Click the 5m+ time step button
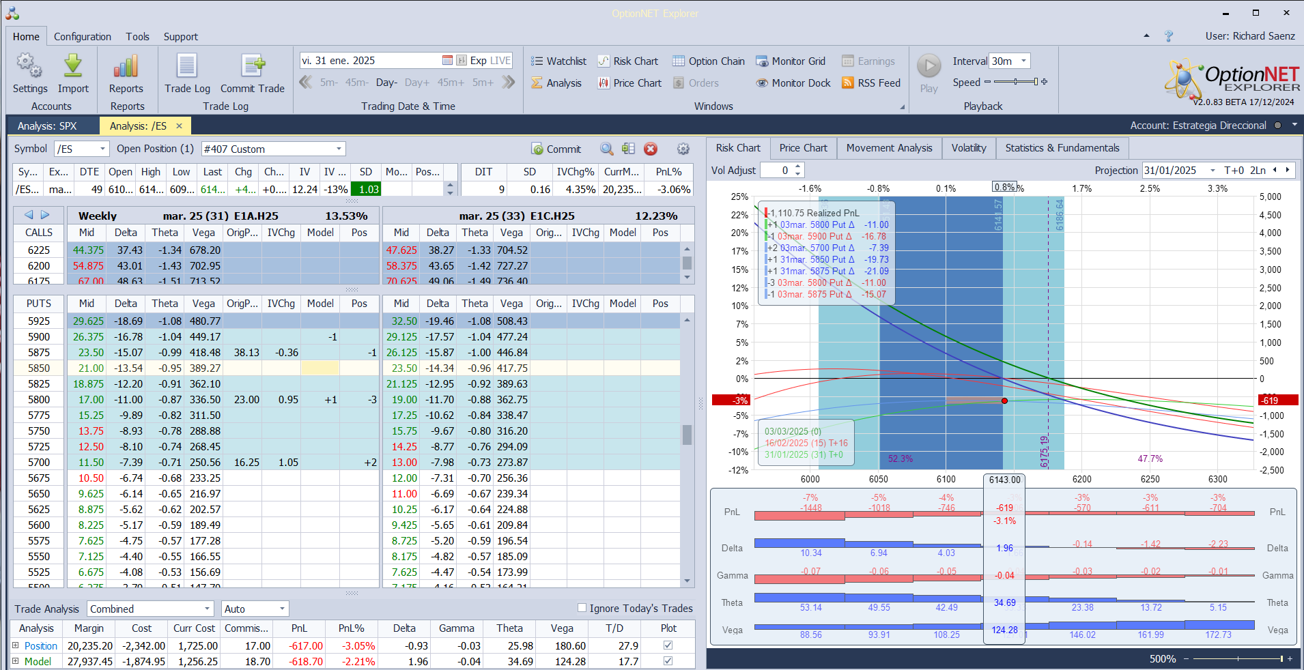Image resolution: width=1304 pixels, height=670 pixels. pyautogui.click(x=483, y=83)
